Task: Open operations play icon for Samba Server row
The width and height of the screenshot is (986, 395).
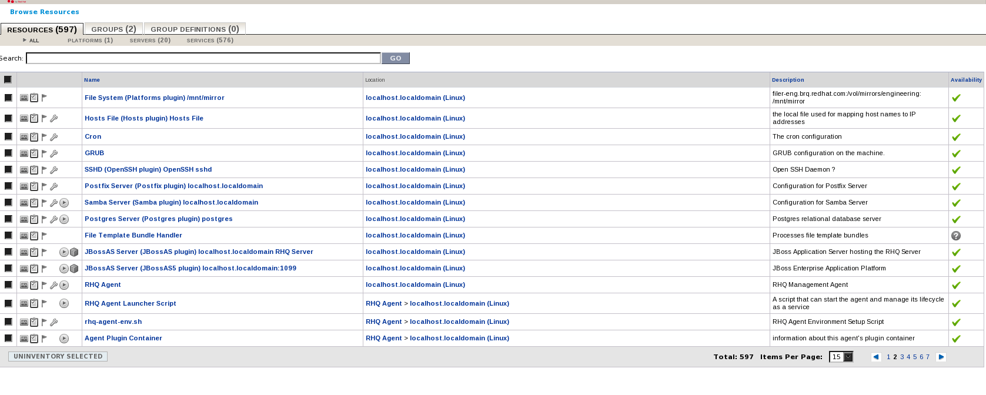Action: [64, 203]
